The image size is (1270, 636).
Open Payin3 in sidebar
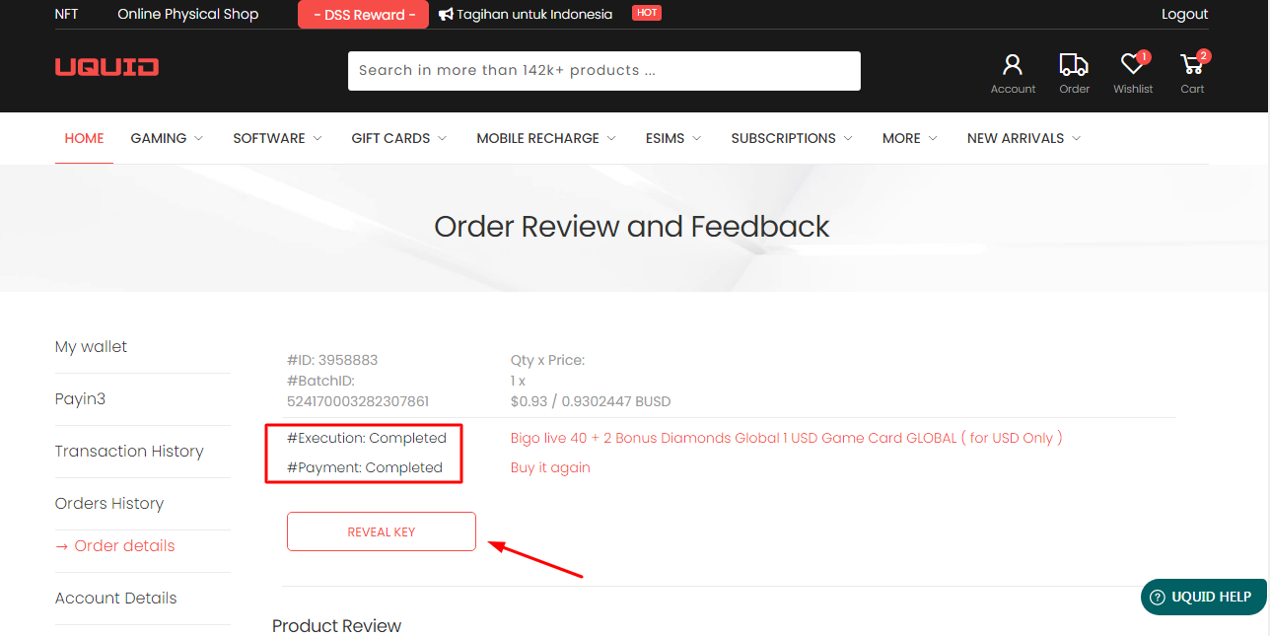tap(80, 399)
